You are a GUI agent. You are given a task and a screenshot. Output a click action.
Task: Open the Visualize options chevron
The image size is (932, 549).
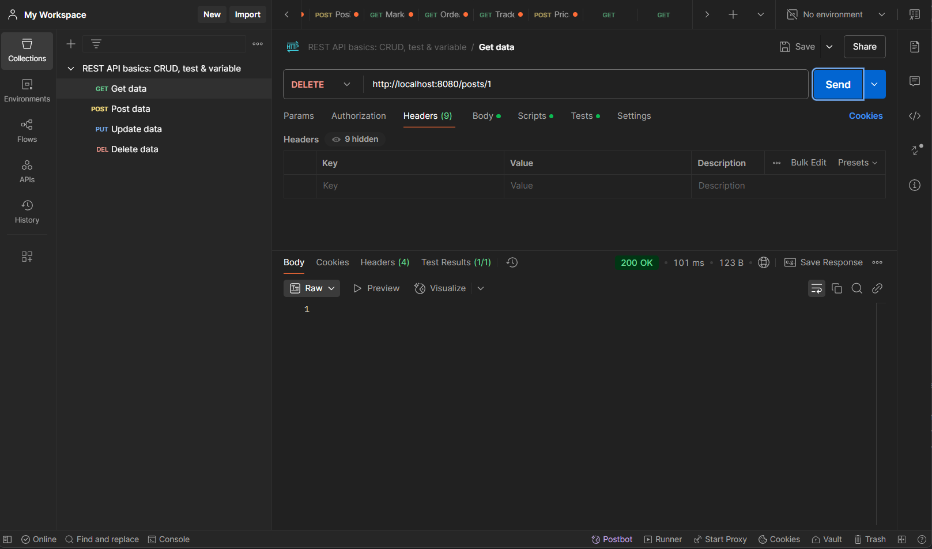tap(481, 288)
